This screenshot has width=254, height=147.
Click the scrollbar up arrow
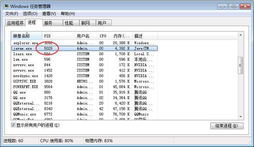point(241,35)
